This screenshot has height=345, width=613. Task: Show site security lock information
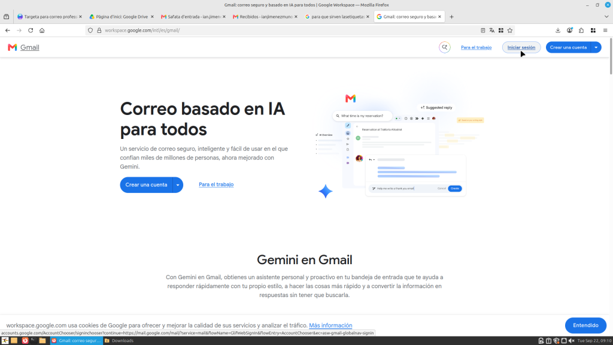click(99, 30)
